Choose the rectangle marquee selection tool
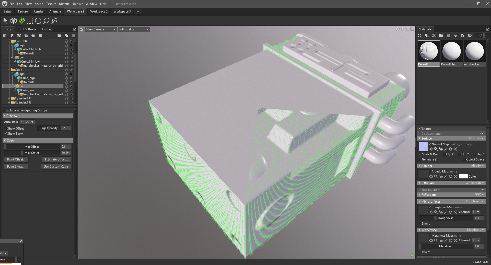Viewport: 491px width, 265px height. (30, 21)
